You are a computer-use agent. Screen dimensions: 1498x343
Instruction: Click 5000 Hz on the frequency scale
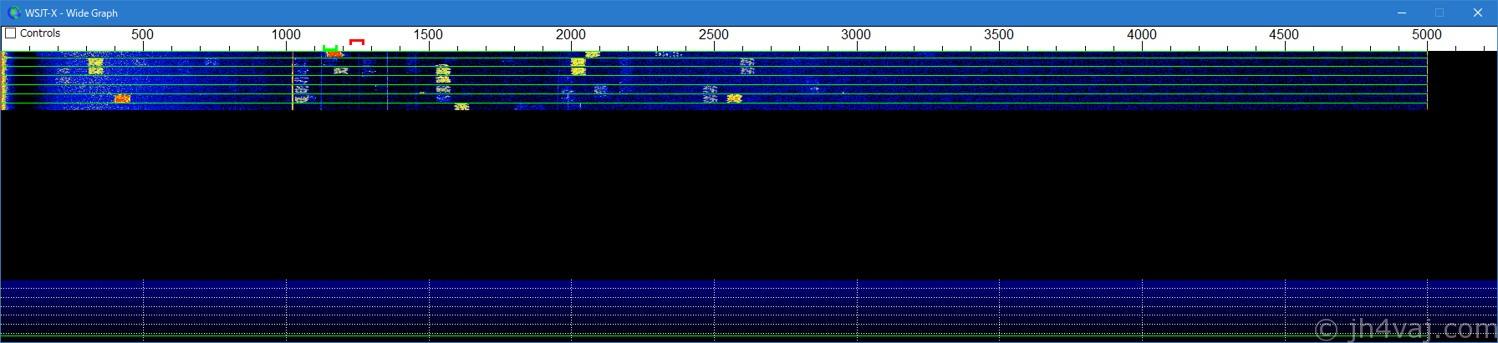(x=1427, y=35)
